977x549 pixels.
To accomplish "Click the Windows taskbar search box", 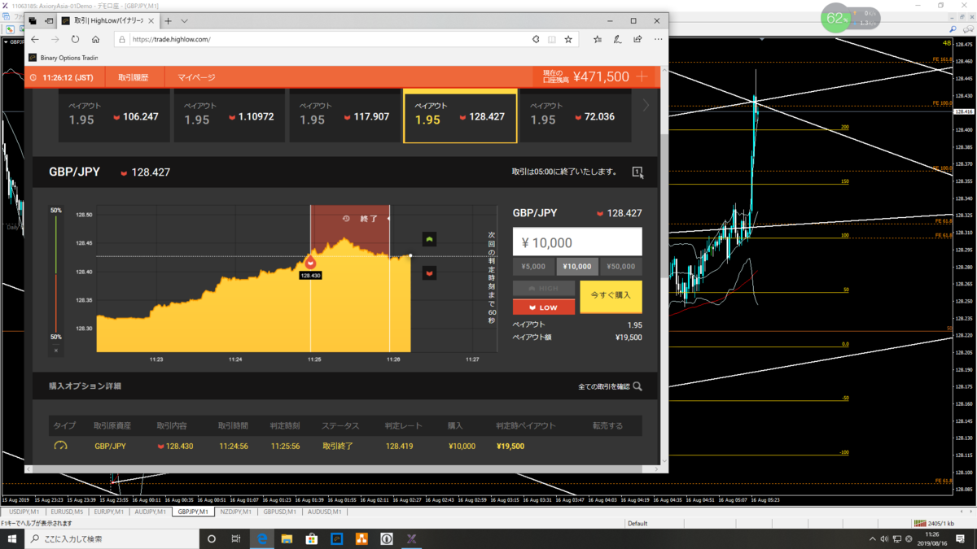I will point(112,538).
